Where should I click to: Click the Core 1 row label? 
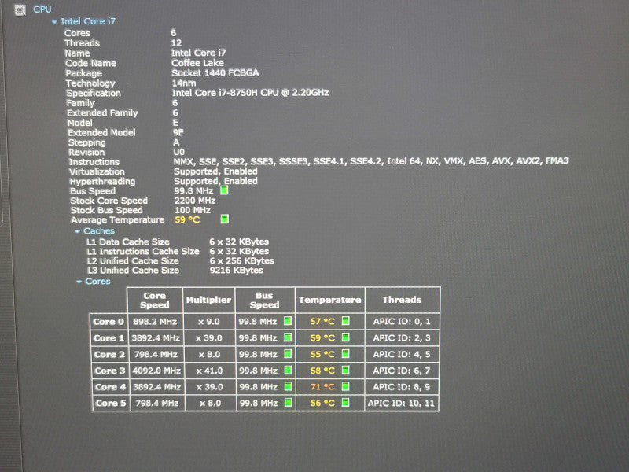pos(109,338)
